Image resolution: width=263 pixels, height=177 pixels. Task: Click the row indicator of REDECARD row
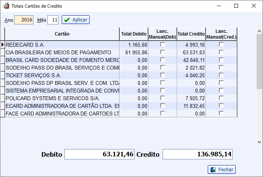[3, 45]
